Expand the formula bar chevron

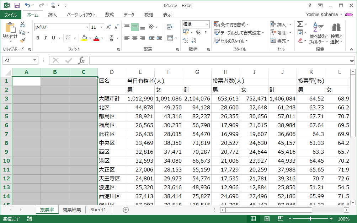click(x=352, y=61)
